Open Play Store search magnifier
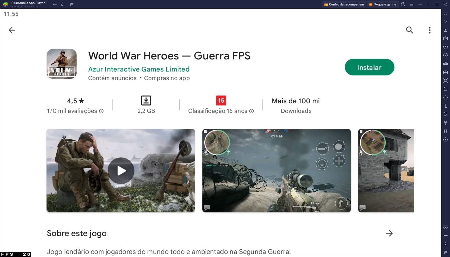Screen dimensions: 450x257 tap(410, 30)
